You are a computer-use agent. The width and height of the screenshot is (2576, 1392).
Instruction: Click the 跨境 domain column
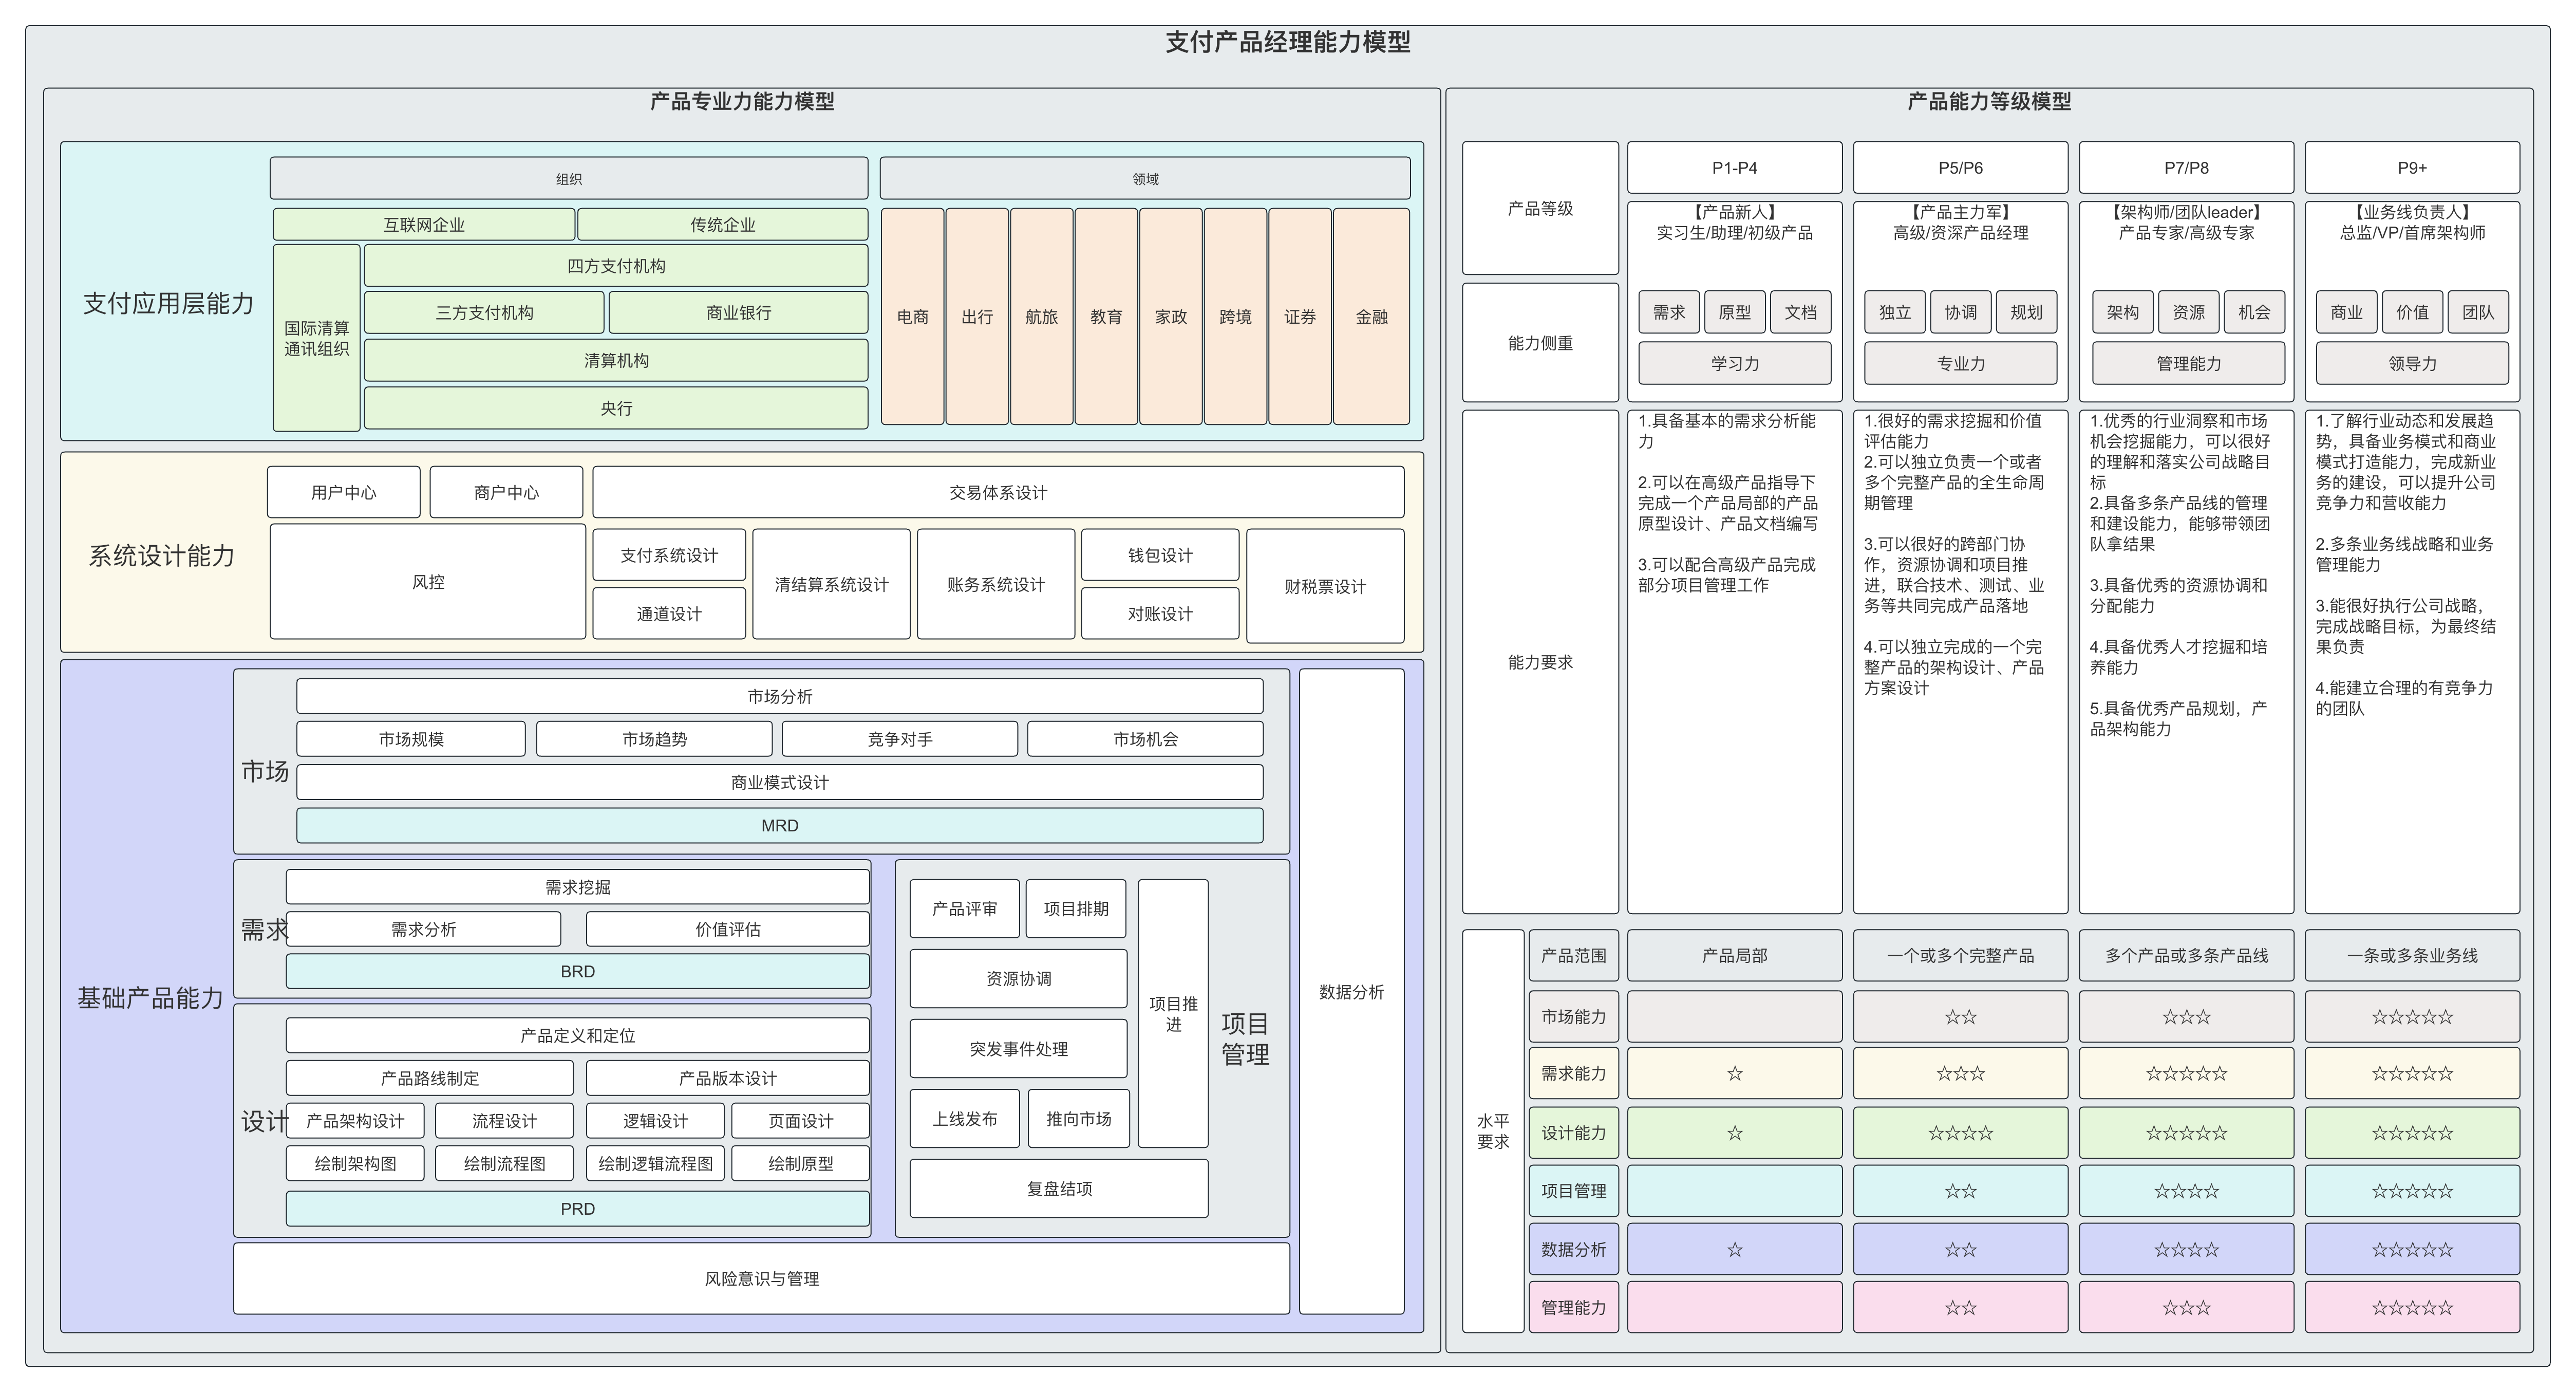click(1235, 316)
